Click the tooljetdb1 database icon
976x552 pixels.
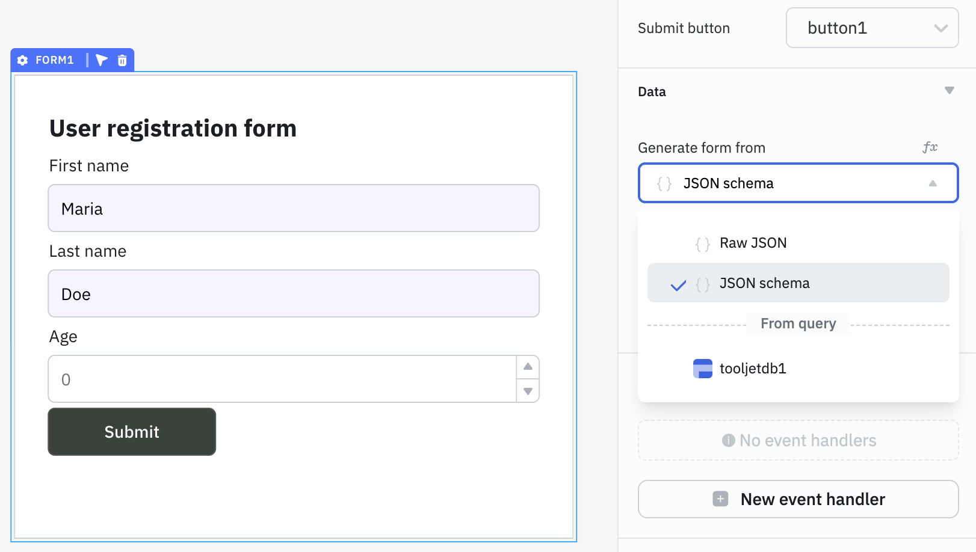coord(702,368)
